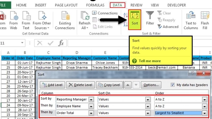212x119 pixels.
Task: Click inside the formula bar input
Action: point(98,43)
